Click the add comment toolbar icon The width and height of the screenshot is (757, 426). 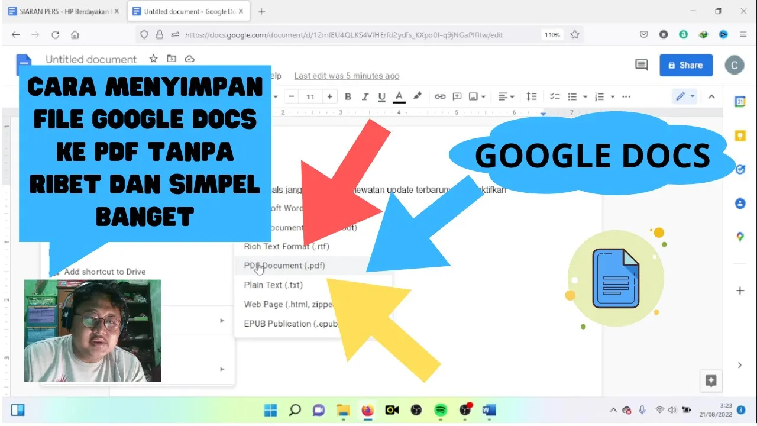(457, 96)
